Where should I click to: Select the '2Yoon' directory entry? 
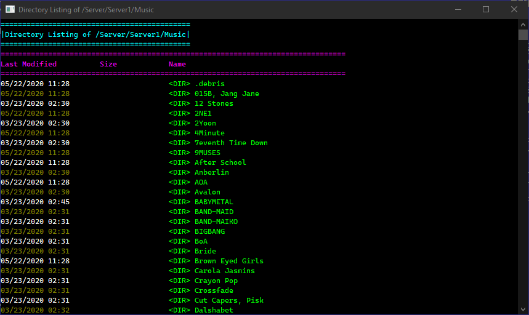pyautogui.click(x=205, y=123)
